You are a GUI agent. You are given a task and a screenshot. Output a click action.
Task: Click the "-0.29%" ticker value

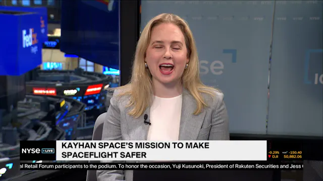tap(274, 152)
